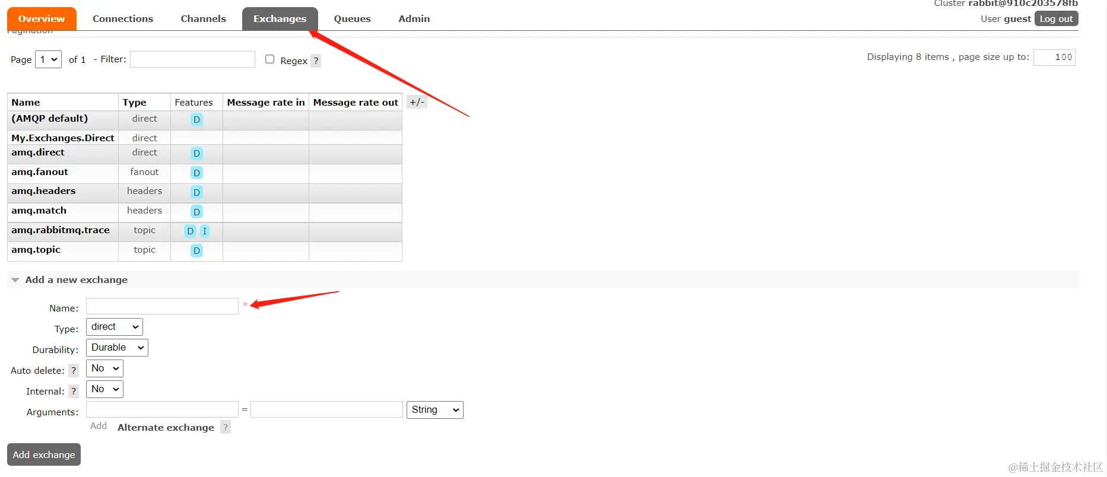Click the Log out button
This screenshot has height=477, width=1107.
1056,18
